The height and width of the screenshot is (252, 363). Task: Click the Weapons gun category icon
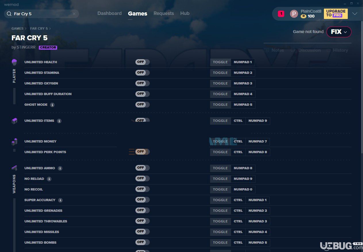tap(14, 168)
